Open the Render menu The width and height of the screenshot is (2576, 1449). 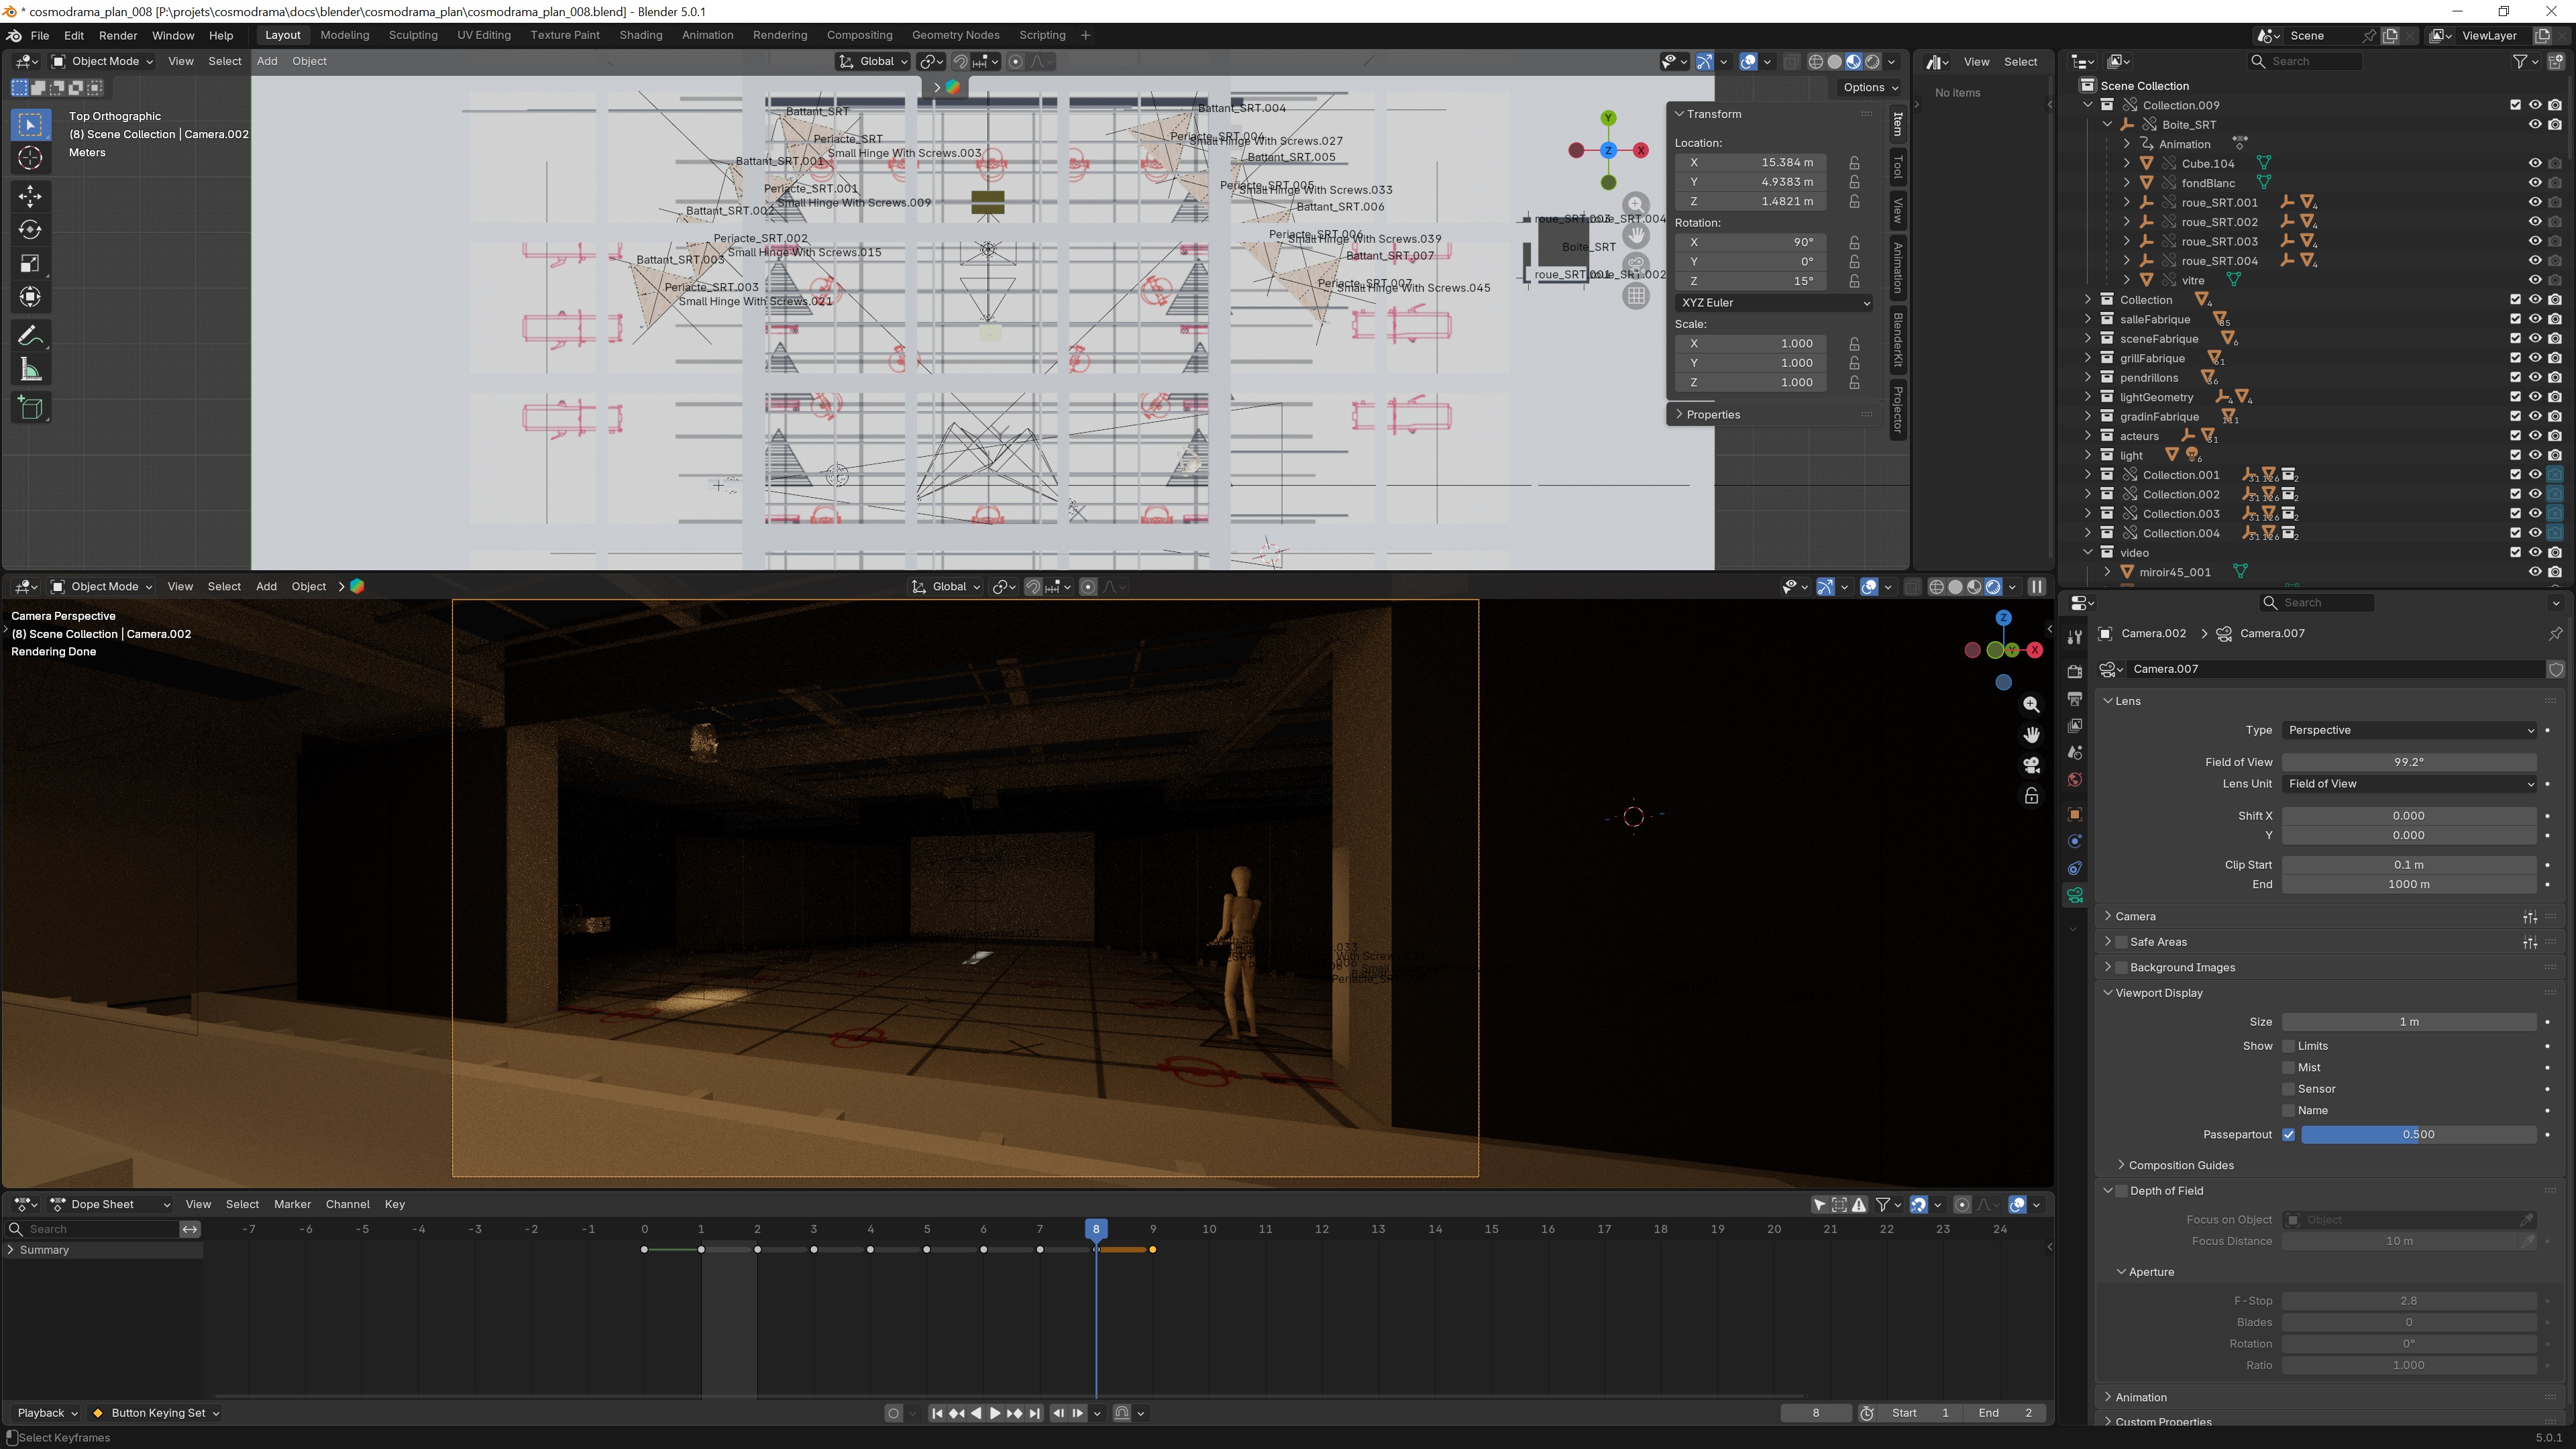pos(118,35)
